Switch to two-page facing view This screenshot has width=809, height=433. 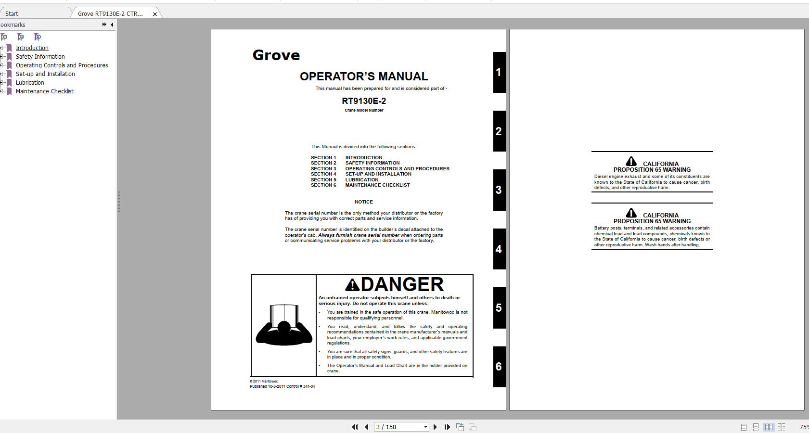tap(769, 427)
